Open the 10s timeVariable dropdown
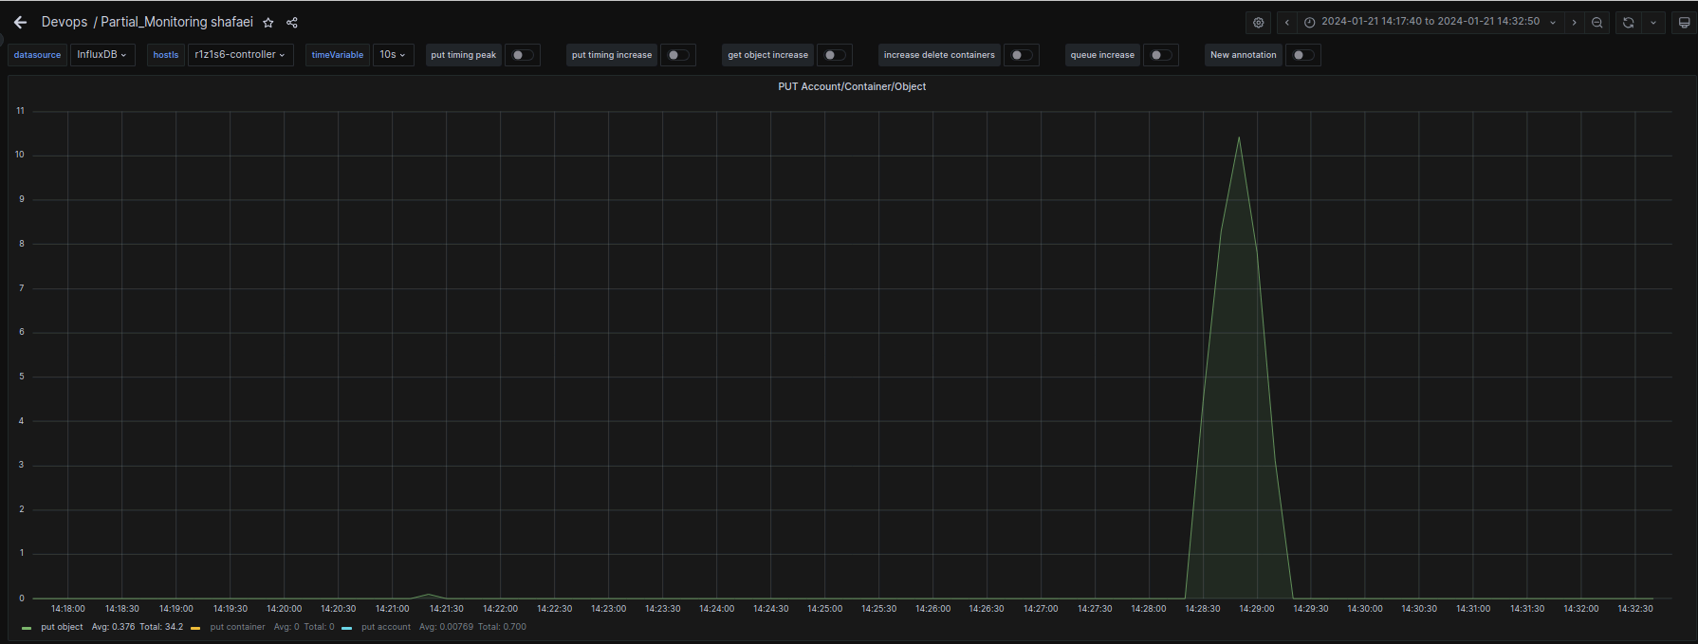The width and height of the screenshot is (1698, 644). pyautogui.click(x=393, y=55)
